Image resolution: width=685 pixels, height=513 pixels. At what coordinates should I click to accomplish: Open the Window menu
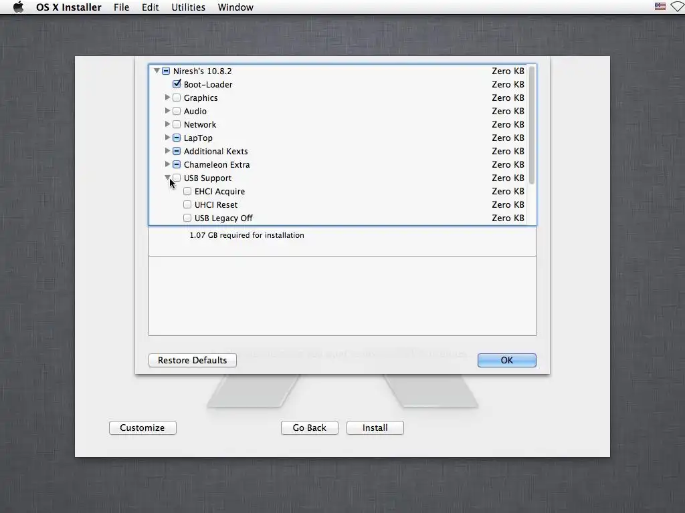click(x=235, y=7)
